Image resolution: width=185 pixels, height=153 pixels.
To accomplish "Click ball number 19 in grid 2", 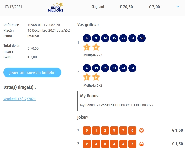I will tap(96, 68).
